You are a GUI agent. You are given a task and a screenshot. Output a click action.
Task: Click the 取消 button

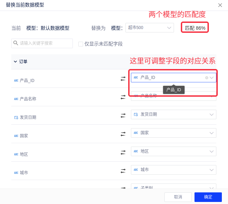tap(178, 197)
